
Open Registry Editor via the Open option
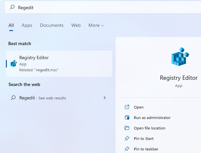tap(138, 107)
